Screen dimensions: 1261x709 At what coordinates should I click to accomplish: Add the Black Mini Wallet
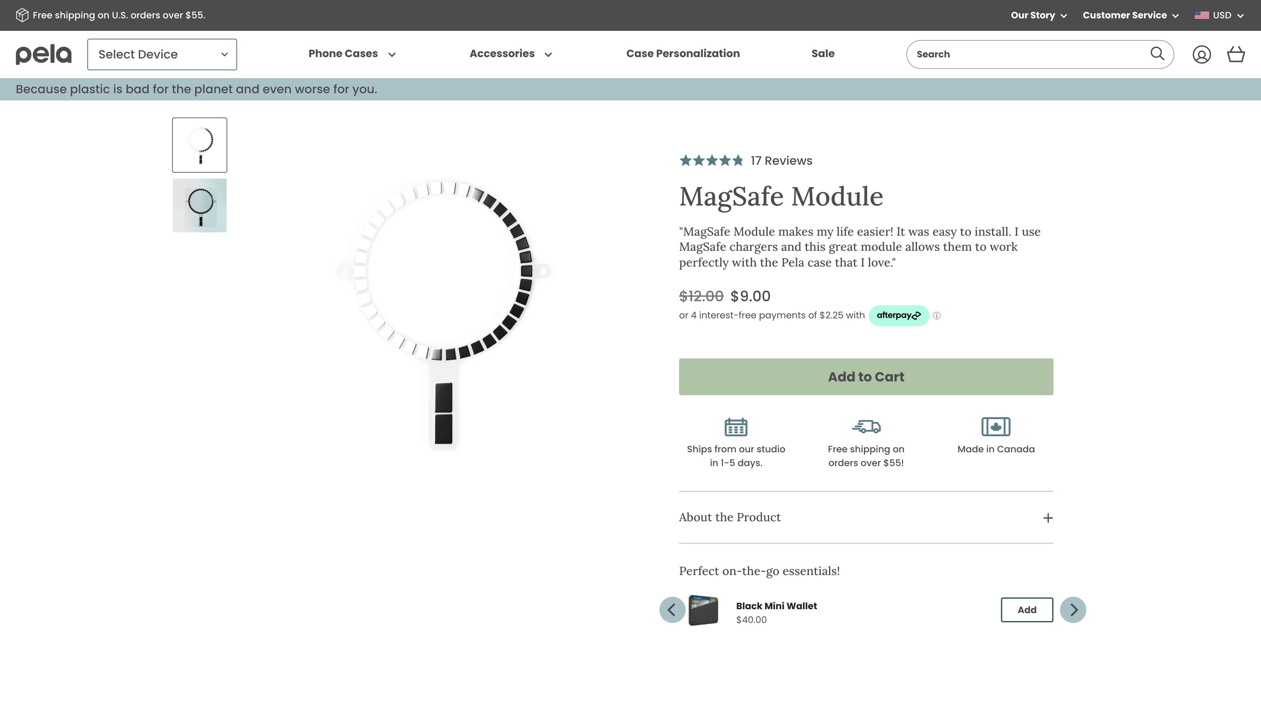[x=1027, y=610]
